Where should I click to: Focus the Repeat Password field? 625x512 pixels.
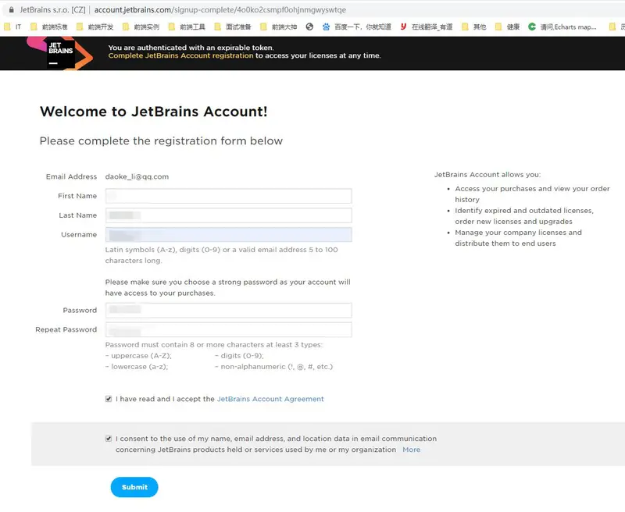click(228, 329)
